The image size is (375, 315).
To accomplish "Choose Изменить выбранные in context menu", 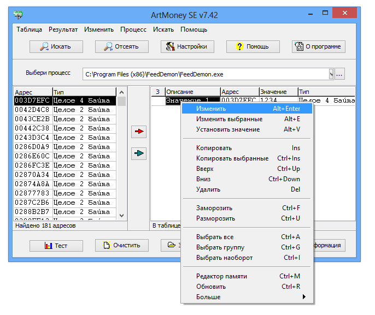I will 247,119.
